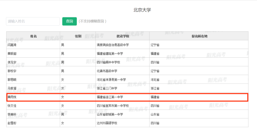Select the name 李美轩 in the table

click(12, 114)
